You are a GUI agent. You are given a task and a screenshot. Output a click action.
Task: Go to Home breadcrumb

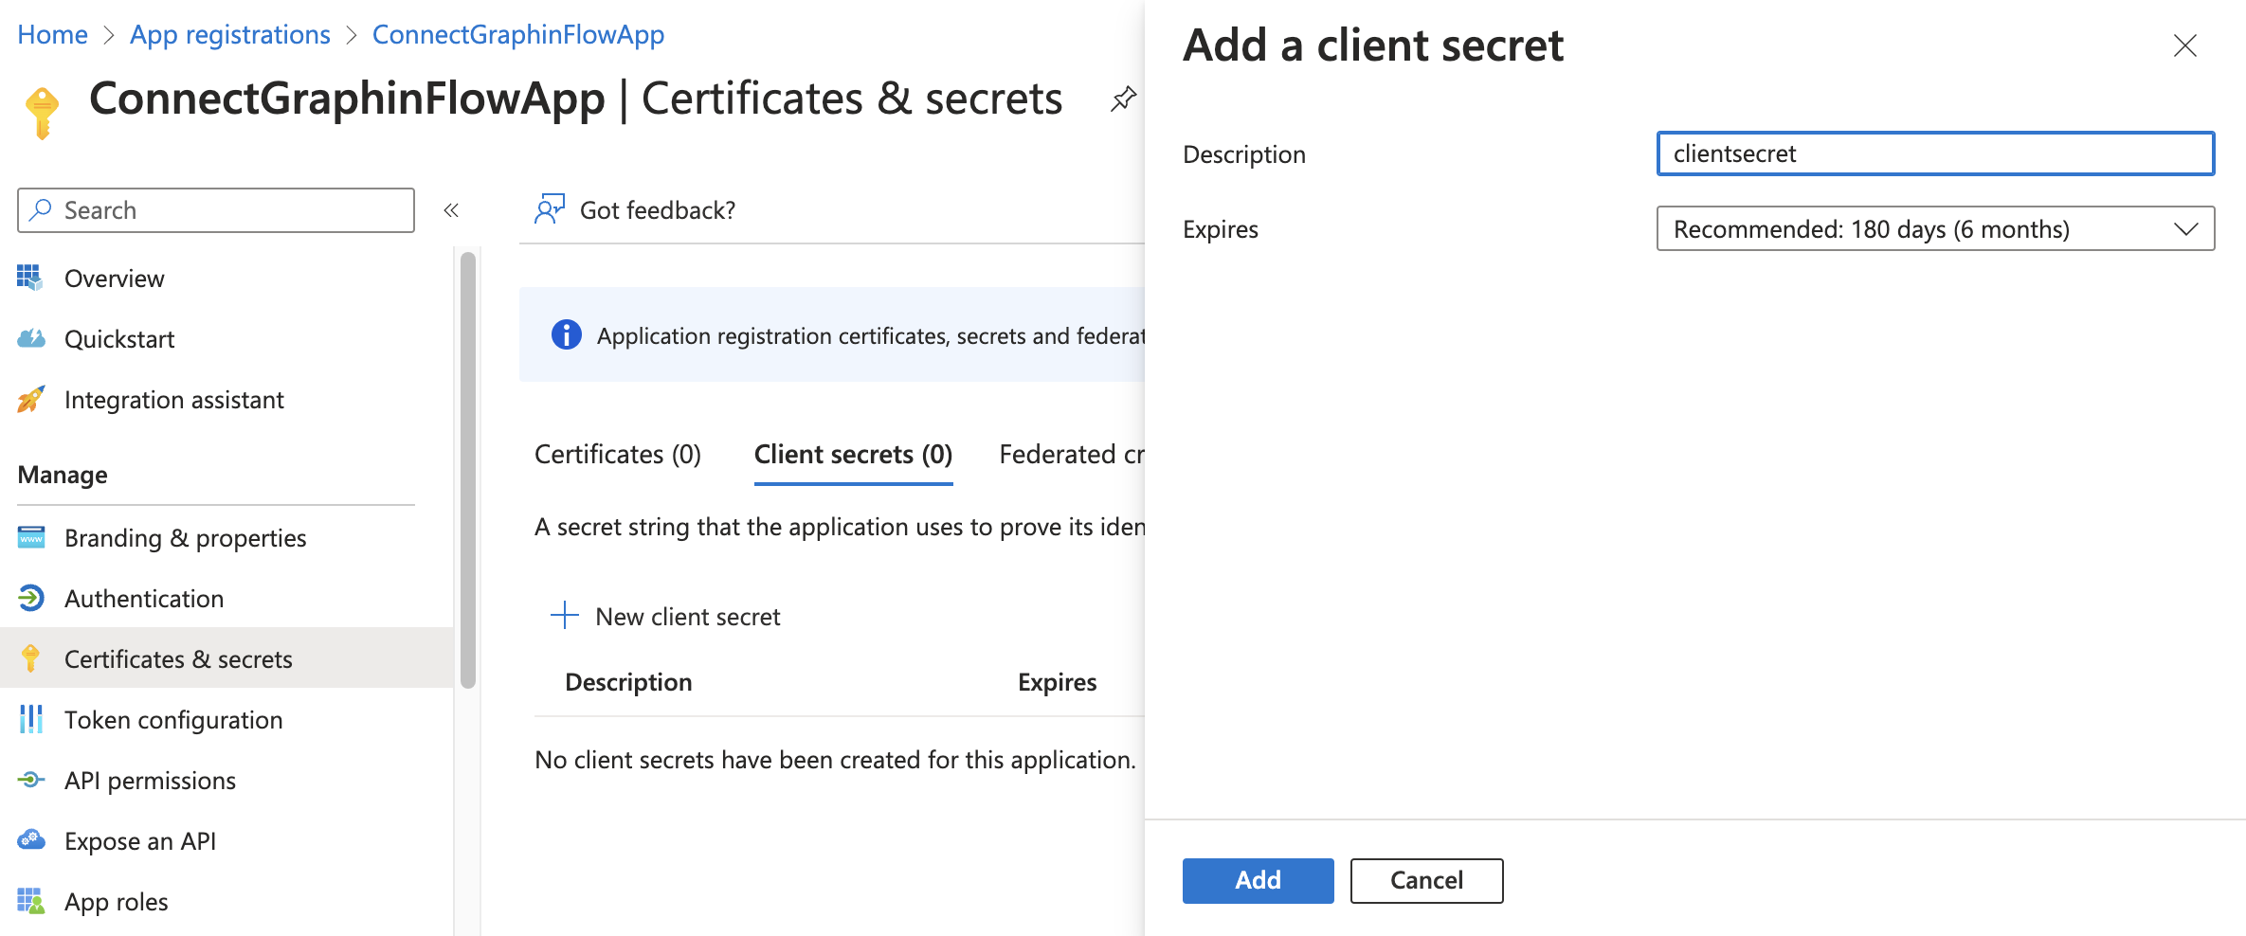[x=53, y=35]
